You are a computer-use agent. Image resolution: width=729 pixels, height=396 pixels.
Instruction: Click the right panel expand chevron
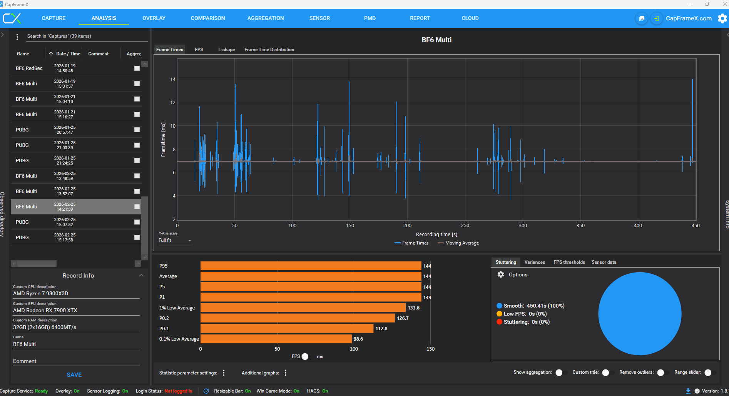tap(727, 35)
